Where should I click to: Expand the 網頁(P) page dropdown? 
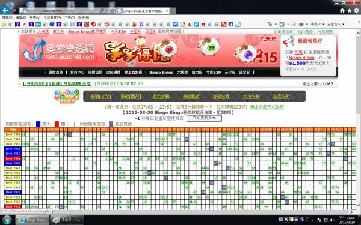click(x=318, y=24)
